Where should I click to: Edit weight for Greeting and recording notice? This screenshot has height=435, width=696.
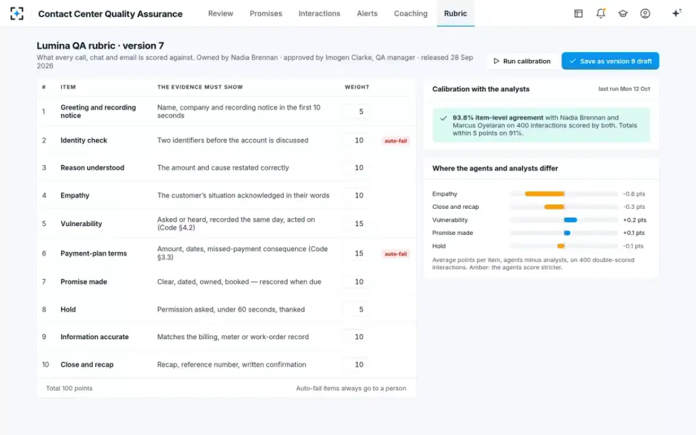(x=356, y=111)
